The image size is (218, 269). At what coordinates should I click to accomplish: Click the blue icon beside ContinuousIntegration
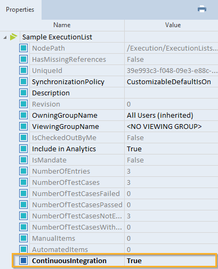(23, 260)
